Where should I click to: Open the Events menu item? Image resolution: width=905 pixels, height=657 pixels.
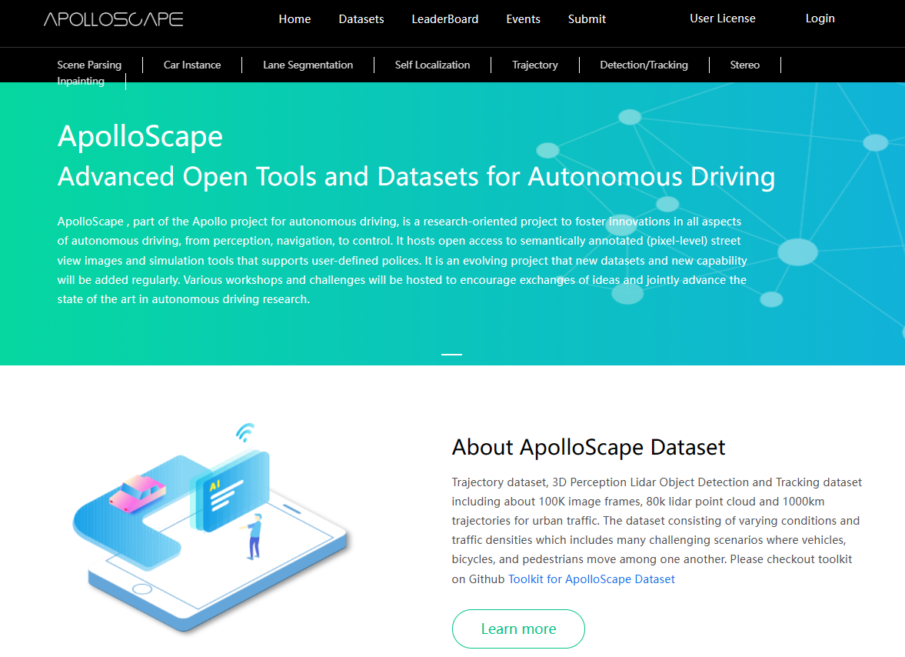click(524, 19)
